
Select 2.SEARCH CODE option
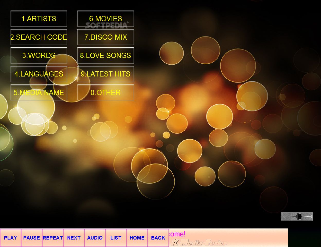coord(39,37)
